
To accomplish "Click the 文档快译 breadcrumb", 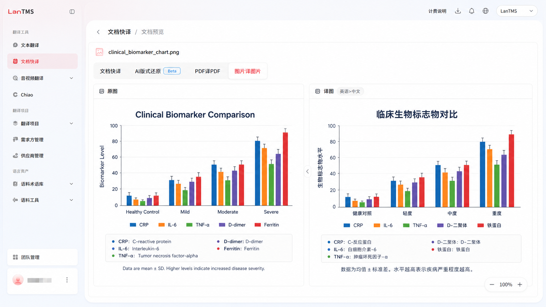I will (x=119, y=32).
